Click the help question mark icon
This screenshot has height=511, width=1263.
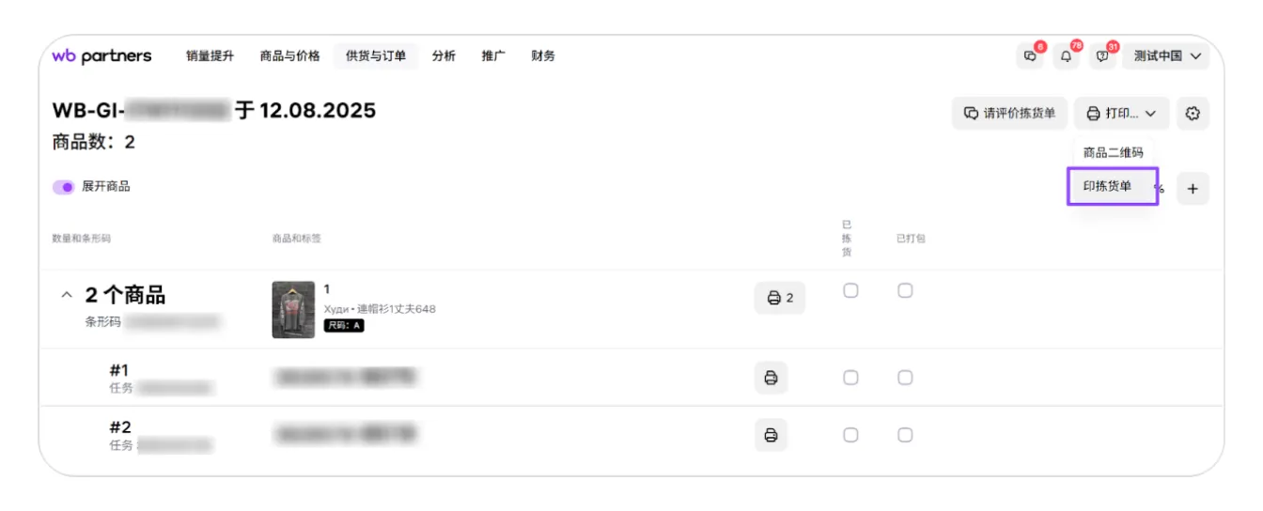coord(1102,56)
